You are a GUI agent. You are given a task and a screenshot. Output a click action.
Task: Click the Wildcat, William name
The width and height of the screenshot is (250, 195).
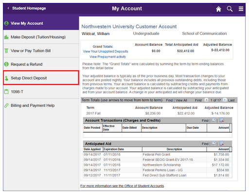tap(96, 34)
